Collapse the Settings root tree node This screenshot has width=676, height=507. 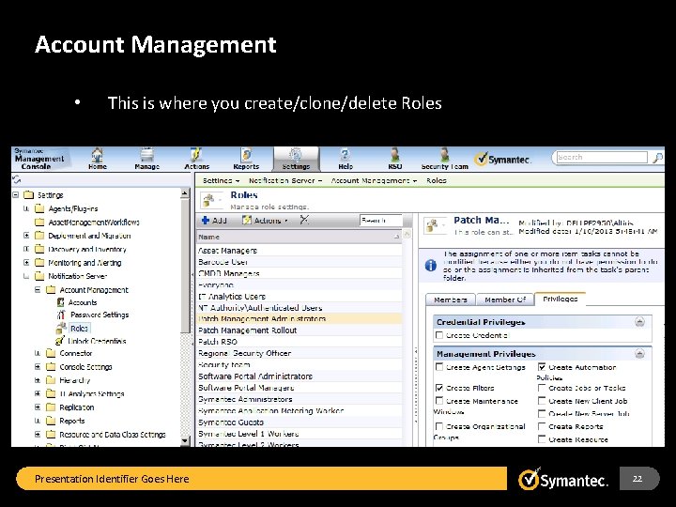click(x=16, y=195)
